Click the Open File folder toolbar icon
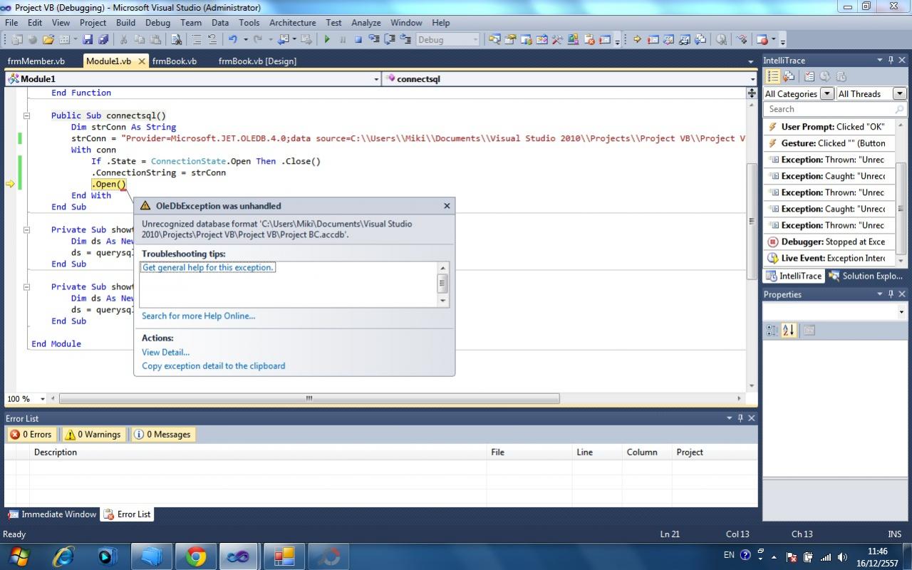The height and width of the screenshot is (570, 912). 48,40
